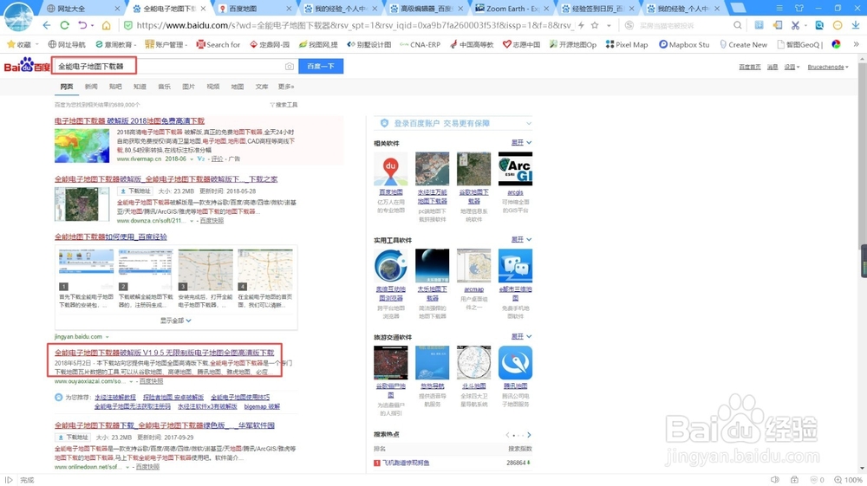Viewport: 867px width, 486px height.
Task: Click the colorful pie icon in bookmarks bar
Action: 836,44
